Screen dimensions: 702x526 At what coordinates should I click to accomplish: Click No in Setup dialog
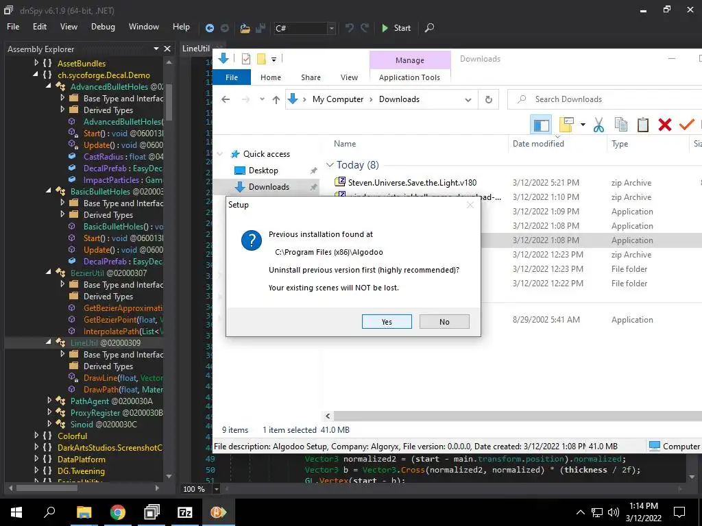pos(444,322)
